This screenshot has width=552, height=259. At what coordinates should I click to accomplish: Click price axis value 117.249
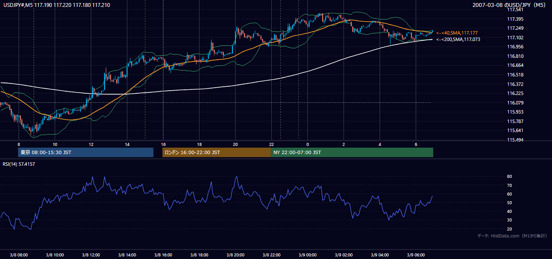click(x=515, y=28)
